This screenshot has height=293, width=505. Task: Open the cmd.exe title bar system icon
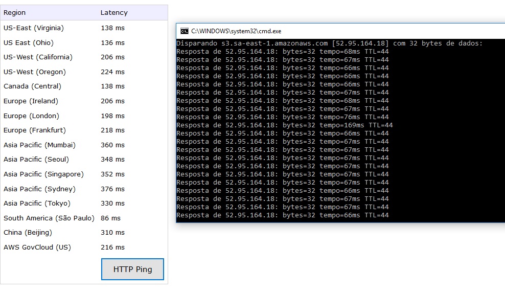click(x=184, y=31)
